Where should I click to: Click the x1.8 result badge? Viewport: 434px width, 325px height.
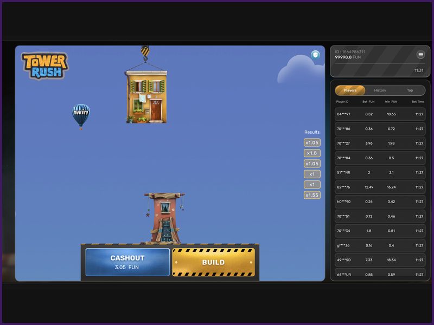pos(311,153)
